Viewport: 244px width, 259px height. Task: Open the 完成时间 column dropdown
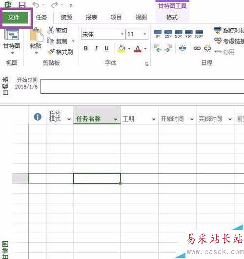point(230,119)
